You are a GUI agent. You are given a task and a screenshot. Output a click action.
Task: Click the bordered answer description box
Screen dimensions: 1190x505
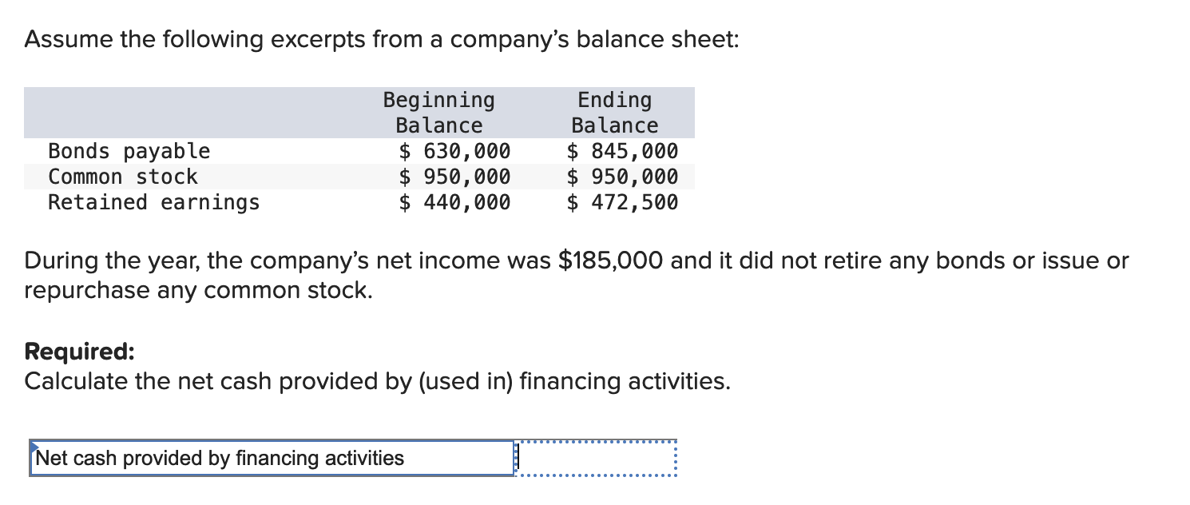click(272, 458)
